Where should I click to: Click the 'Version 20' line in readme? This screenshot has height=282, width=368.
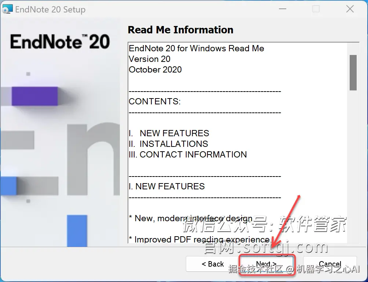pos(150,59)
